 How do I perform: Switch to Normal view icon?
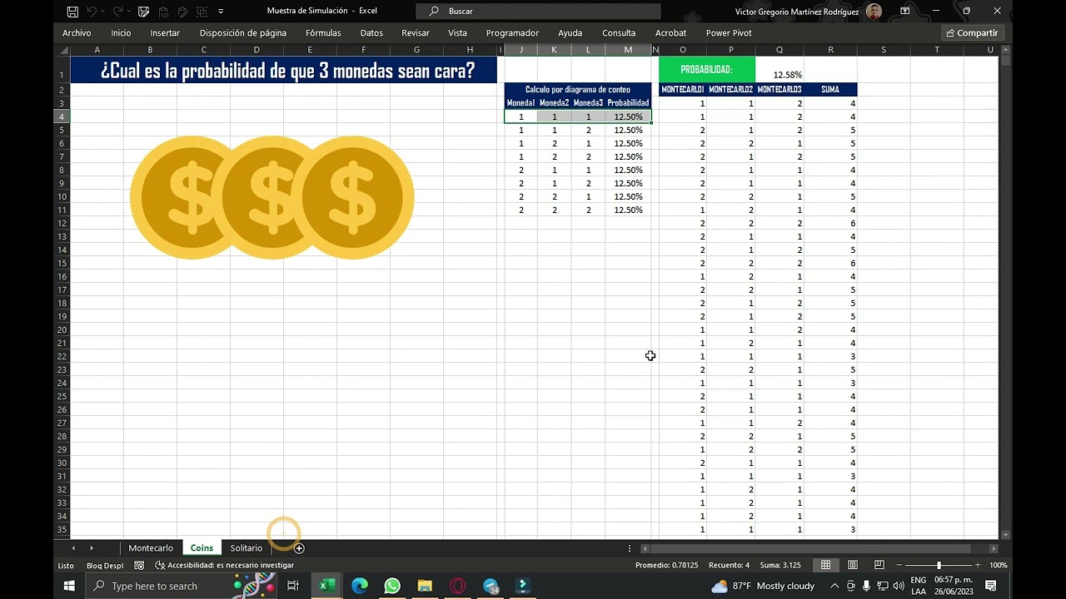pos(825,565)
